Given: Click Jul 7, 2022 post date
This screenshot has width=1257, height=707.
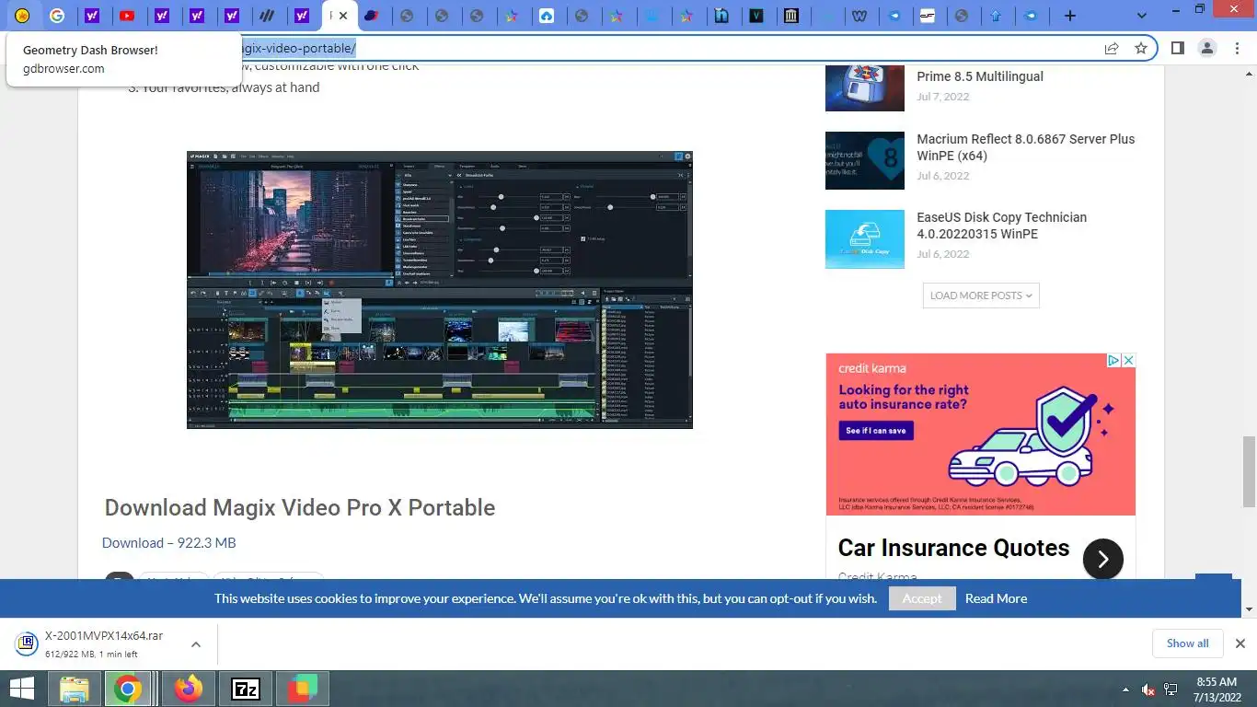Looking at the screenshot, I should pyautogui.click(x=942, y=97).
